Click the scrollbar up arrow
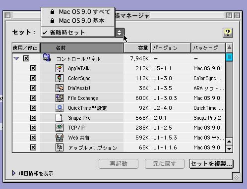247x189 pixels. tap(229, 142)
